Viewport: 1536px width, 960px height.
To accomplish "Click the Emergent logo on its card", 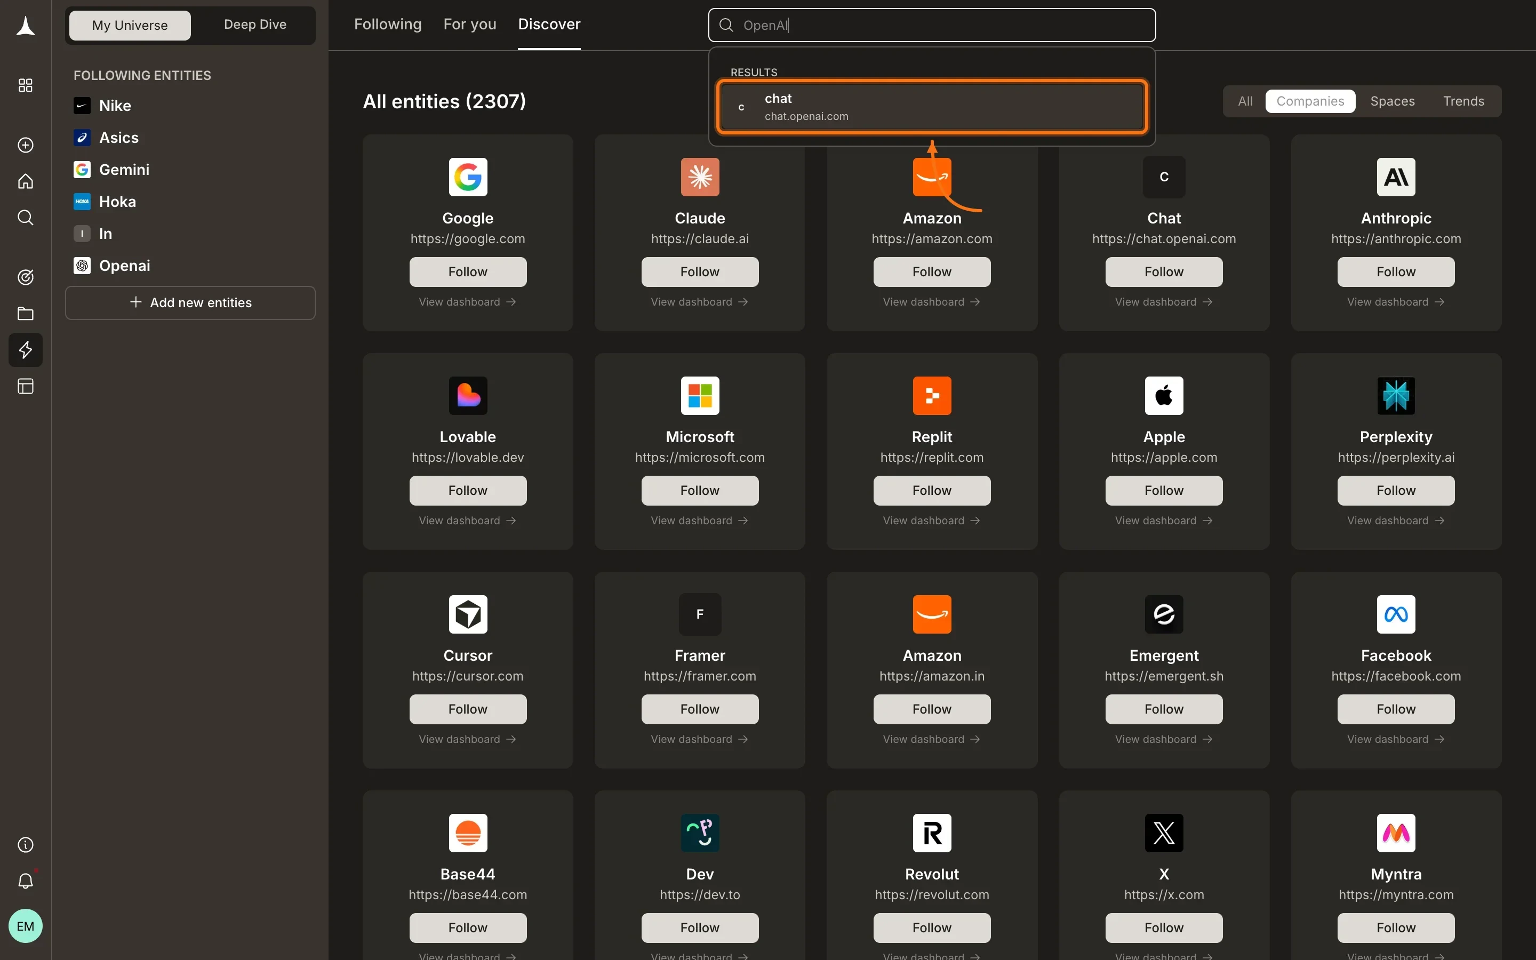I will click(1164, 614).
